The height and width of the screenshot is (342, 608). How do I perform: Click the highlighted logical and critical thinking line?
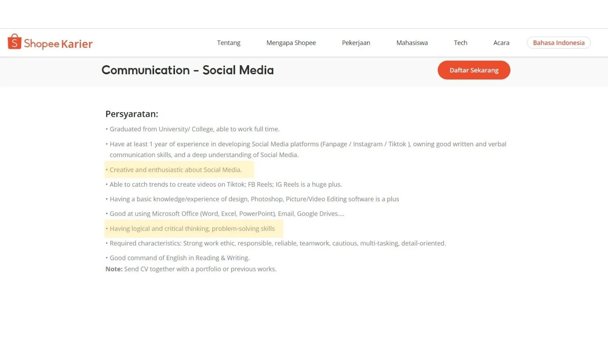(192, 228)
